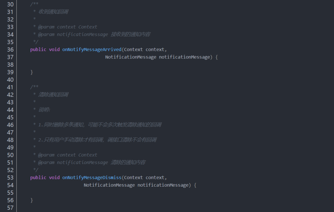Click the onNotifyMessageArrived method name
This screenshot has height=212, width=334.
92,50
